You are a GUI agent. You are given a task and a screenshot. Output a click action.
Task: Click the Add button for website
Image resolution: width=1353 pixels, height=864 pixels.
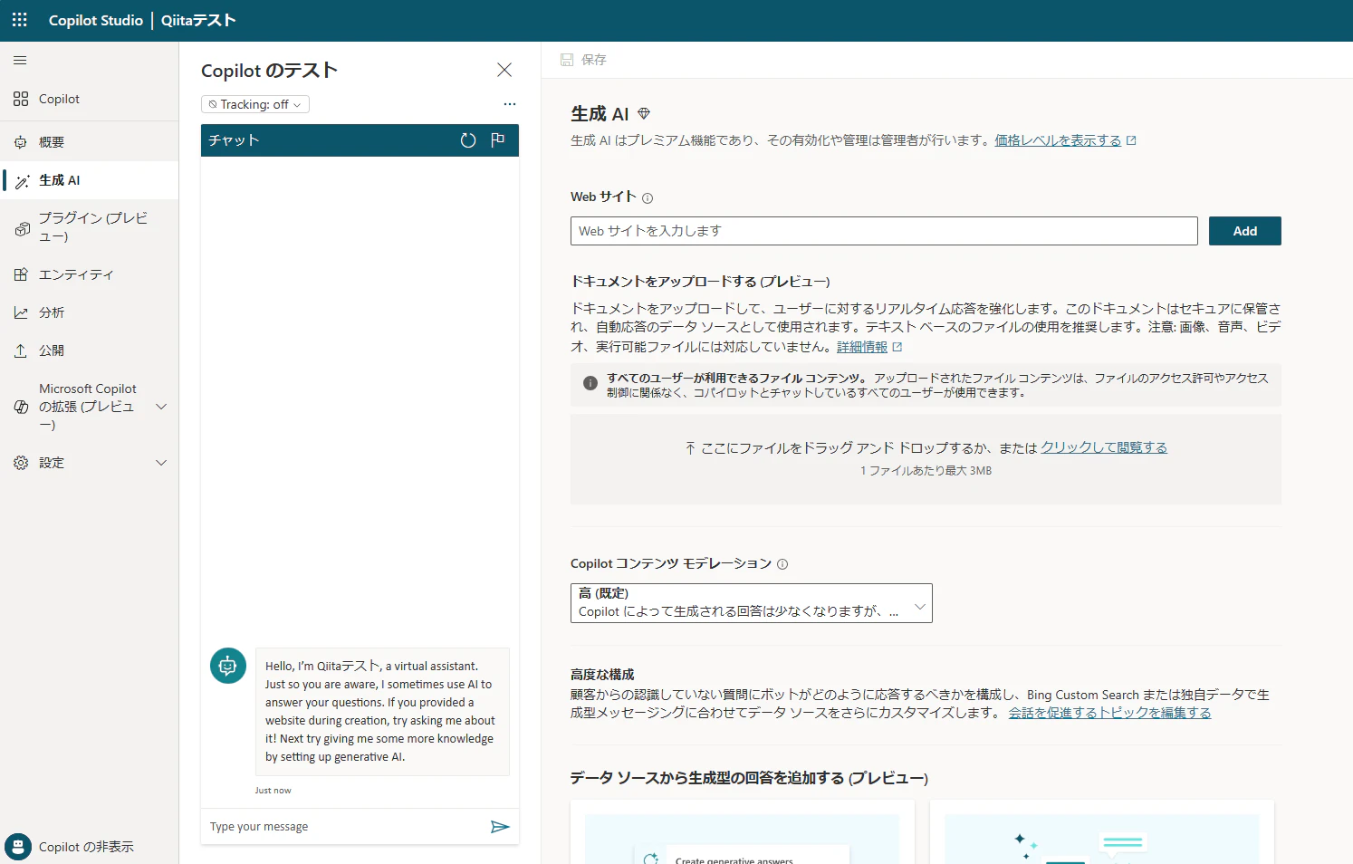(1245, 231)
